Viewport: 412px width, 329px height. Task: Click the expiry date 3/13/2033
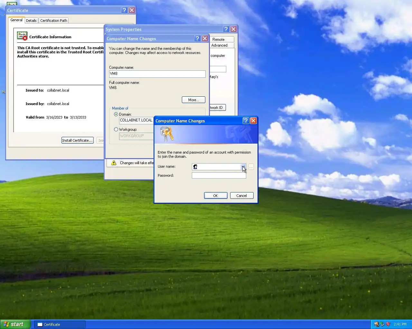coord(78,117)
